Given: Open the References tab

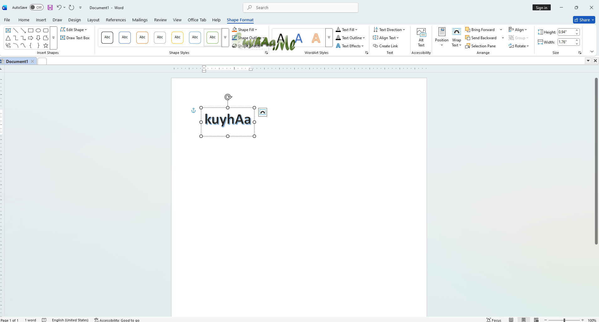Looking at the screenshot, I should click(116, 20).
